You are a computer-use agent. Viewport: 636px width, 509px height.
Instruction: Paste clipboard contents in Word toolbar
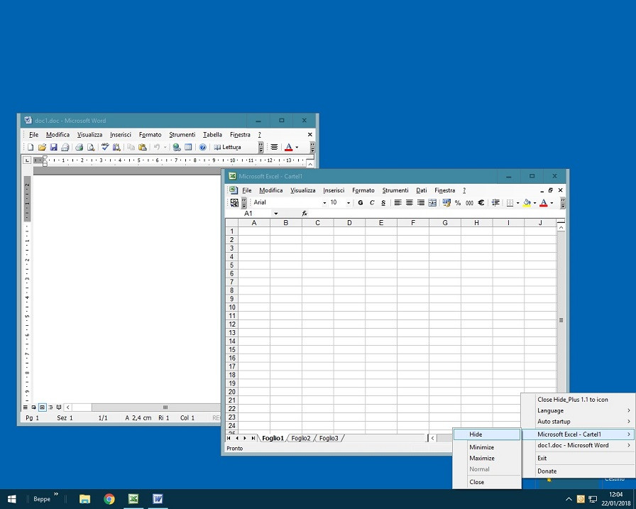point(143,147)
